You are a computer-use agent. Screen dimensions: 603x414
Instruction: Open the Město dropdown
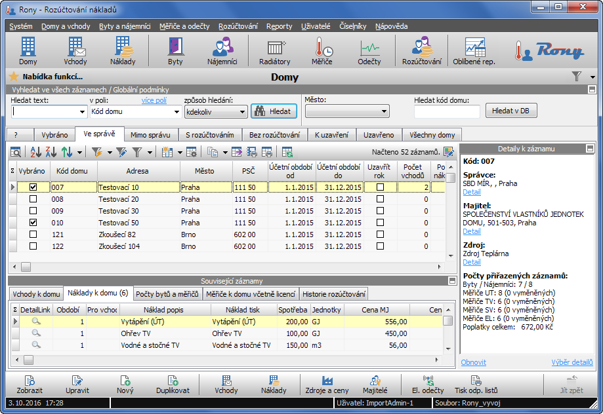(384, 111)
